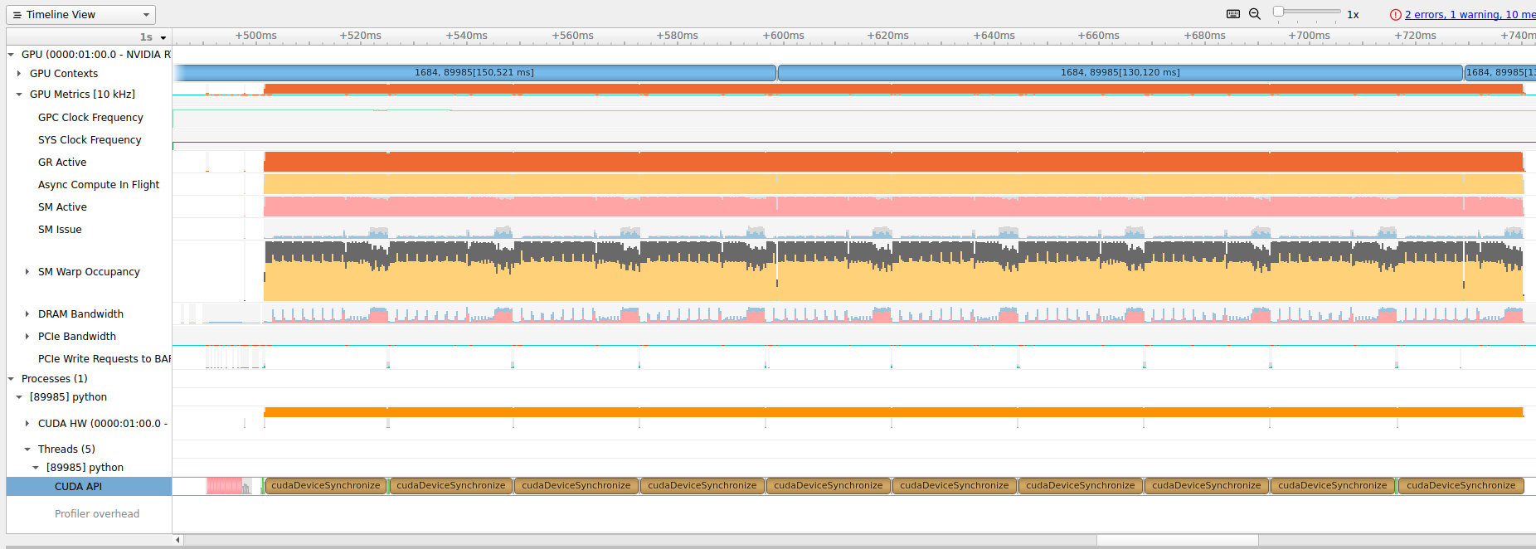Click the 130,120 ms GPU context bar

[1120, 73]
